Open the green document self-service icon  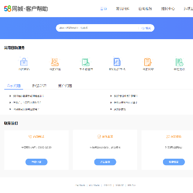tap(179, 62)
